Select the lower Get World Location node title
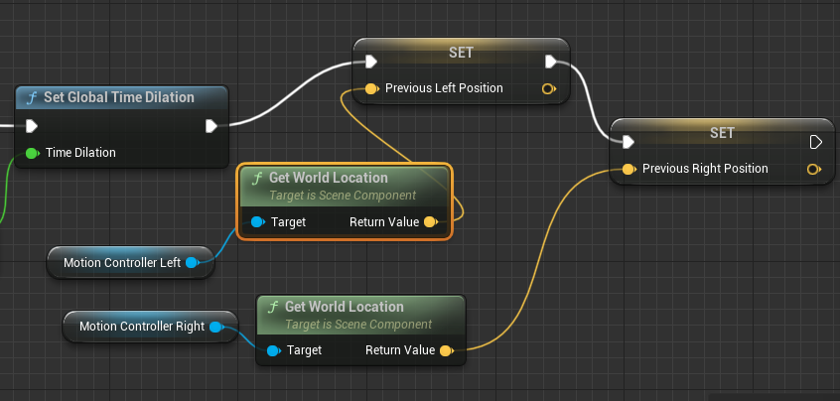The height and width of the screenshot is (401, 840). point(344,307)
